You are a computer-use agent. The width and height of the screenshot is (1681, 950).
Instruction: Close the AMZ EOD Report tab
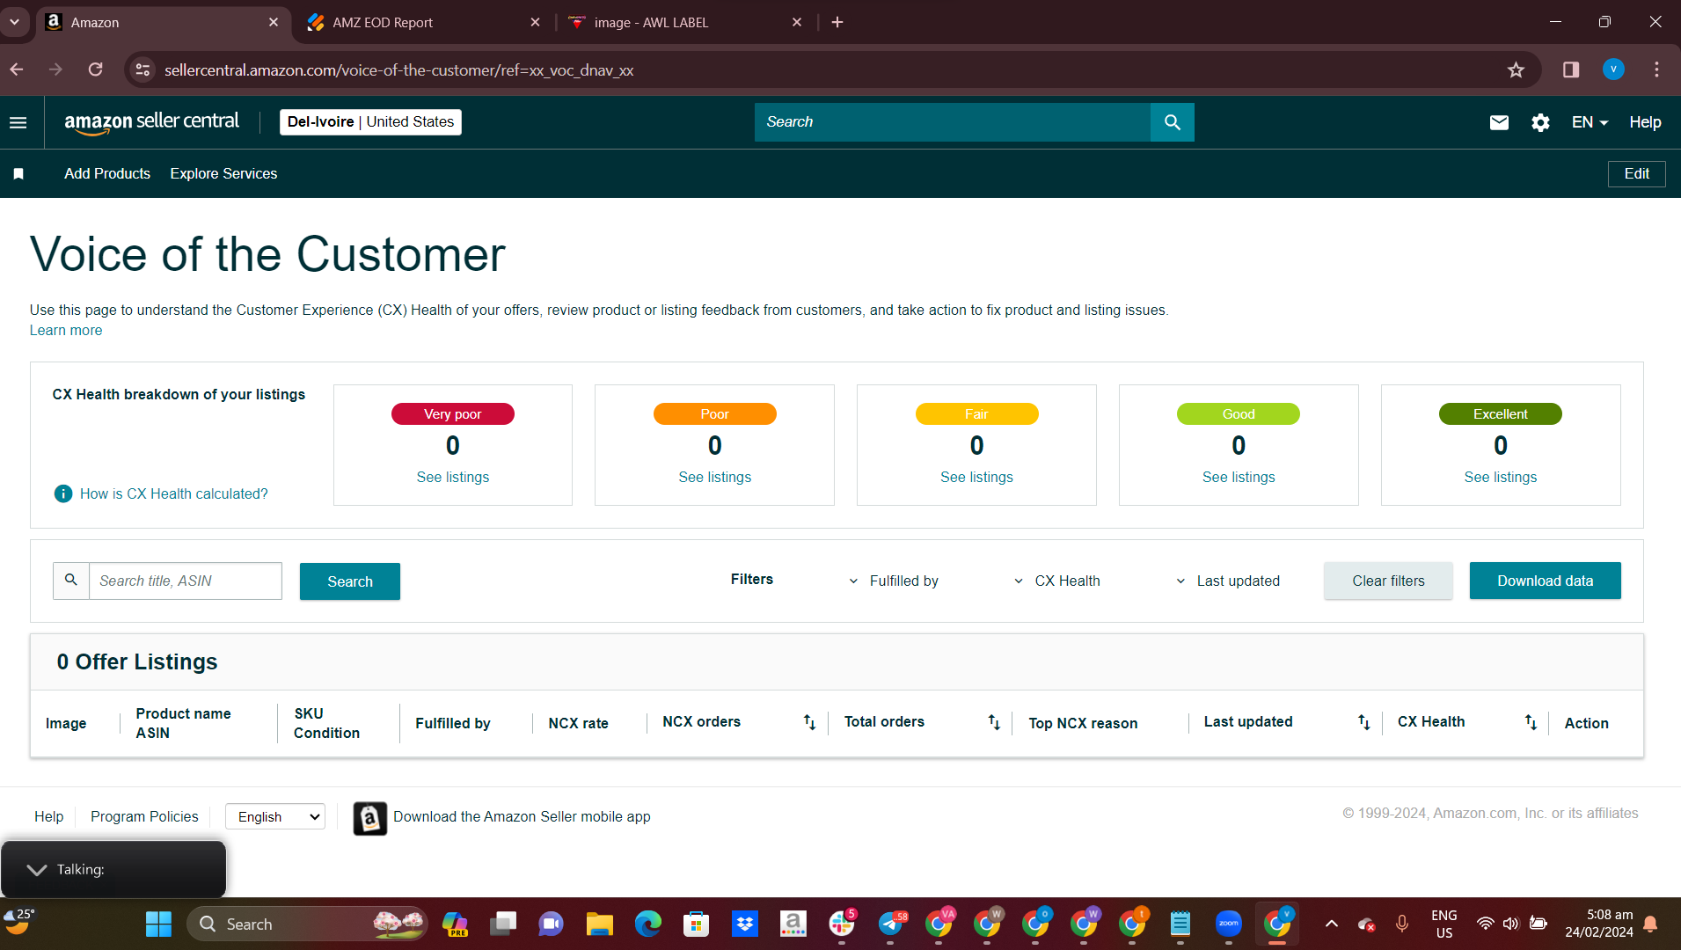tap(535, 23)
